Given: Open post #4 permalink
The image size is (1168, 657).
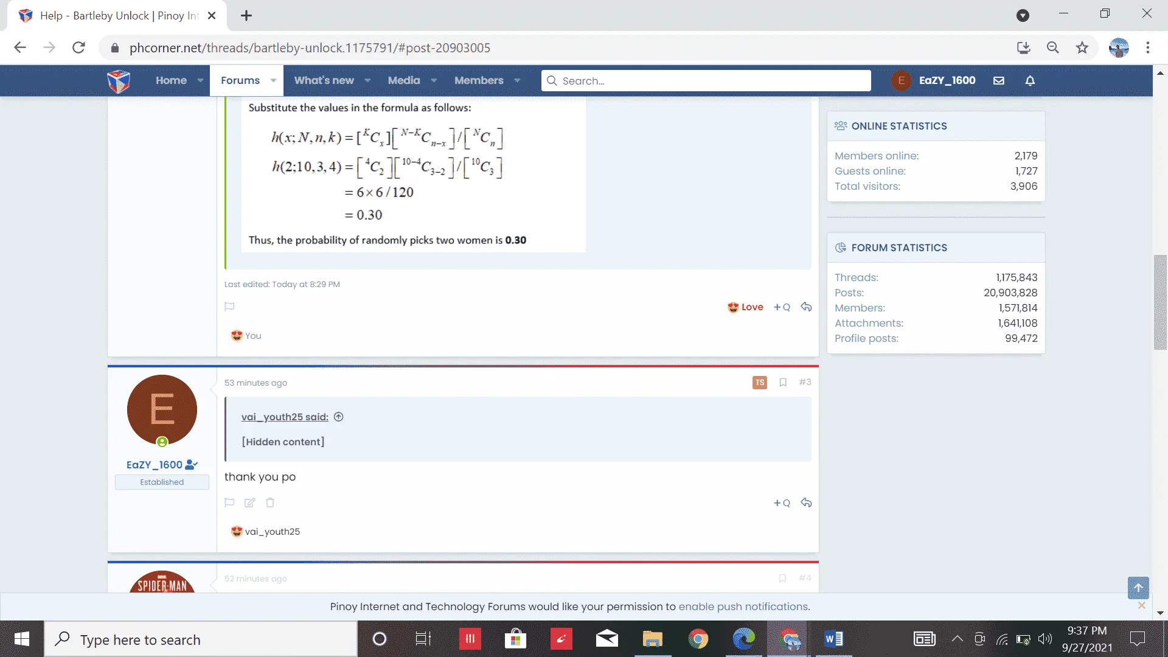Looking at the screenshot, I should pyautogui.click(x=805, y=578).
